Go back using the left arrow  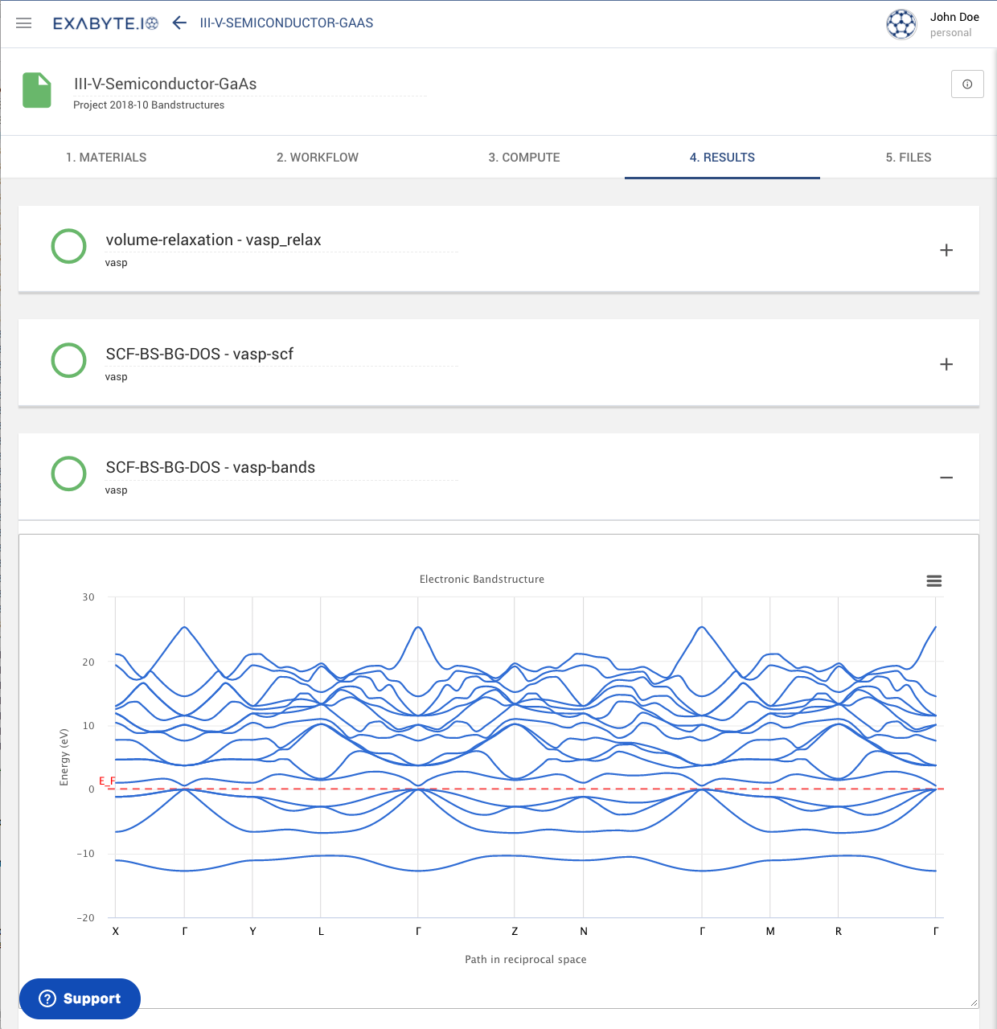tap(179, 23)
